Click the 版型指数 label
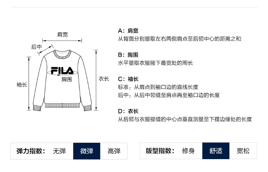Screen dimensions: 268x172 pyautogui.click(x=160, y=151)
